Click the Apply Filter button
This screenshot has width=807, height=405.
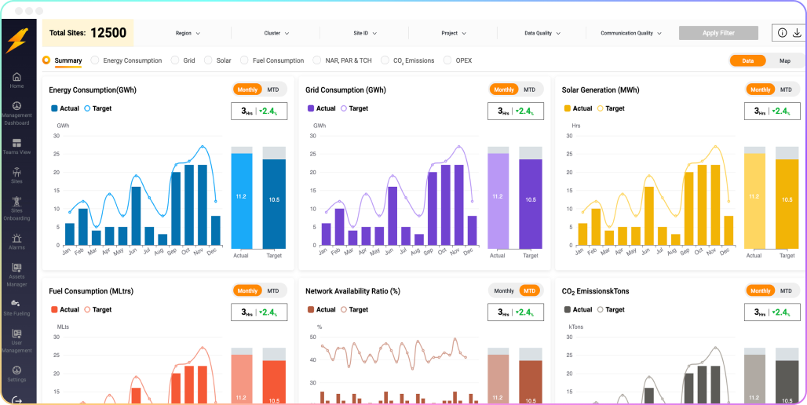click(x=718, y=33)
